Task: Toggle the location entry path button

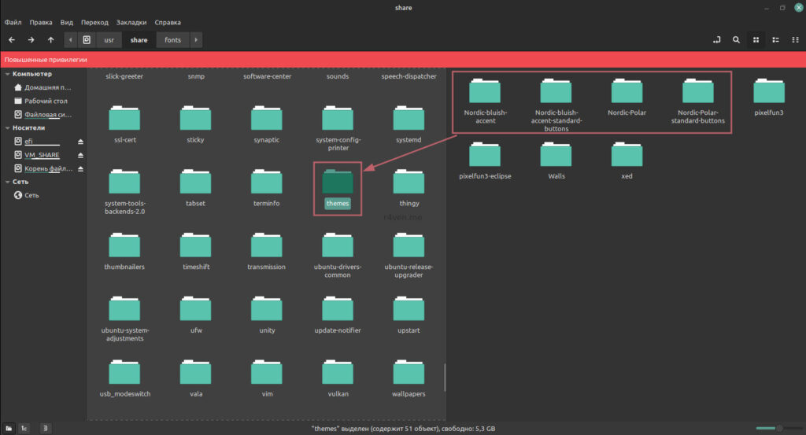Action: 717,39
